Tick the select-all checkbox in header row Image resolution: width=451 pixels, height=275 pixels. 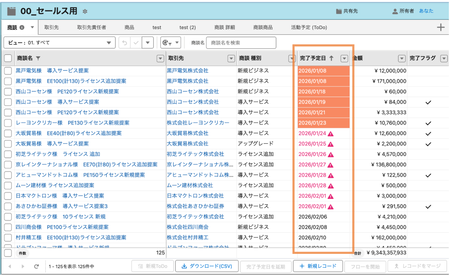coord(8,58)
